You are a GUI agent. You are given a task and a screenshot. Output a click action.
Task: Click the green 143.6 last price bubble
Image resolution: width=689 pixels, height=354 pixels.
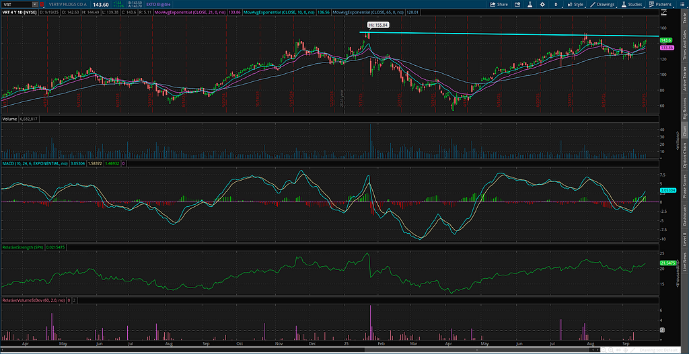[x=665, y=40]
